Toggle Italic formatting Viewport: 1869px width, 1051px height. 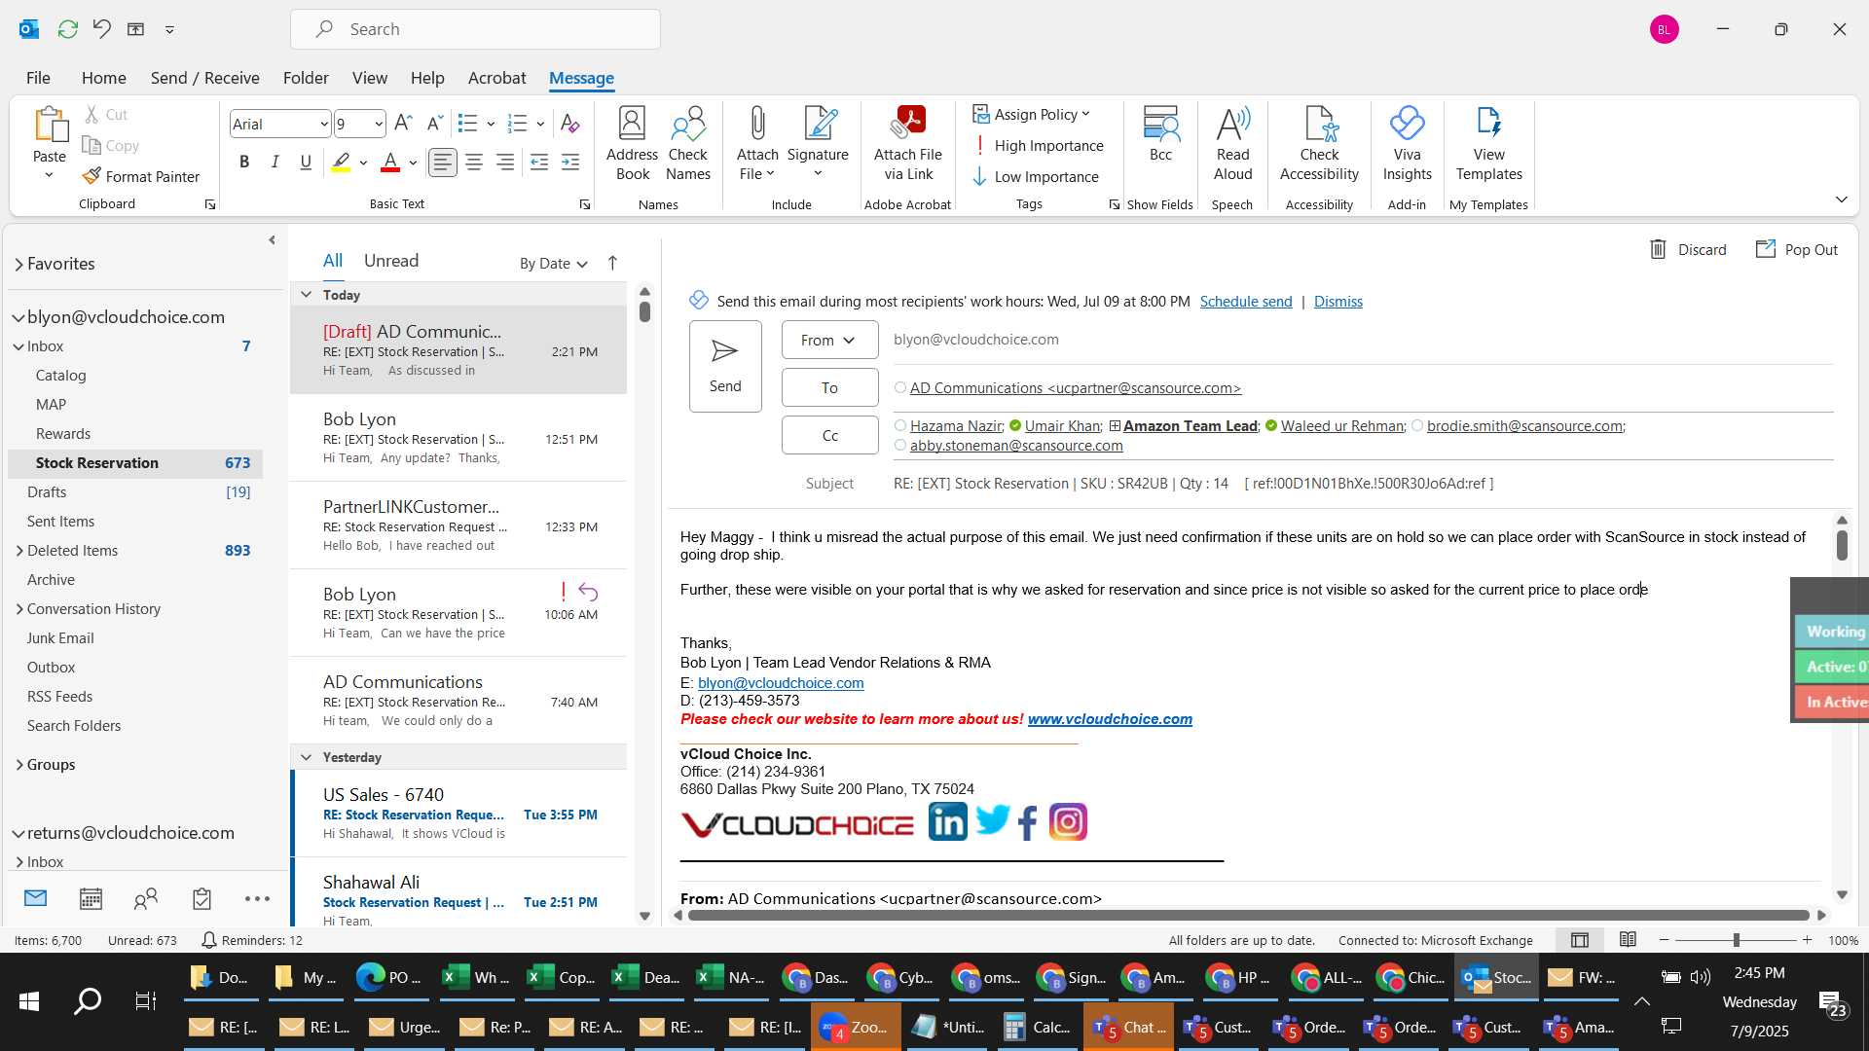click(x=275, y=163)
